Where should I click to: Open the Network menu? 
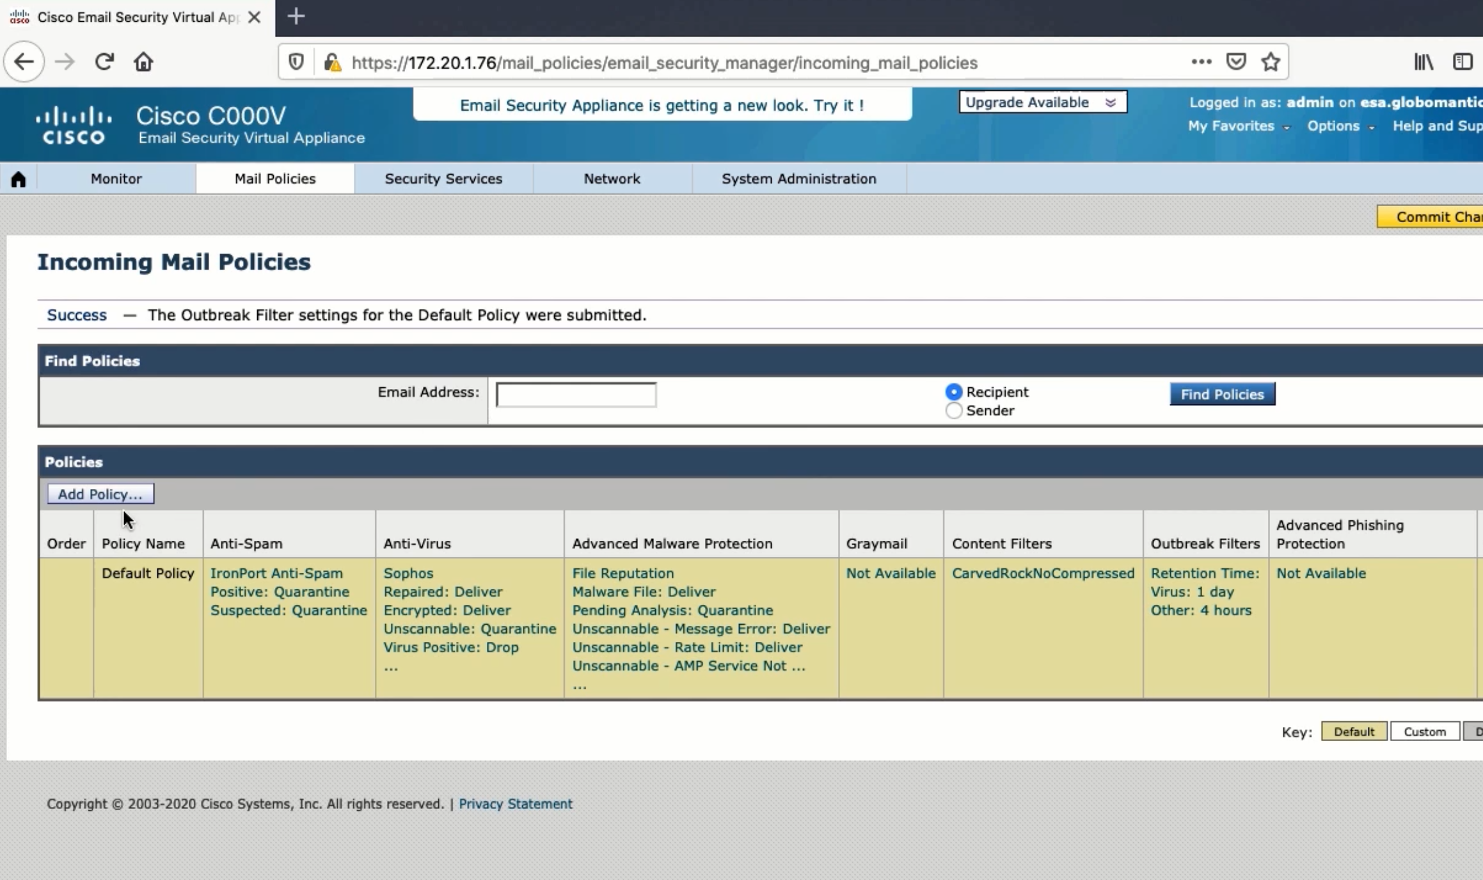coord(612,179)
